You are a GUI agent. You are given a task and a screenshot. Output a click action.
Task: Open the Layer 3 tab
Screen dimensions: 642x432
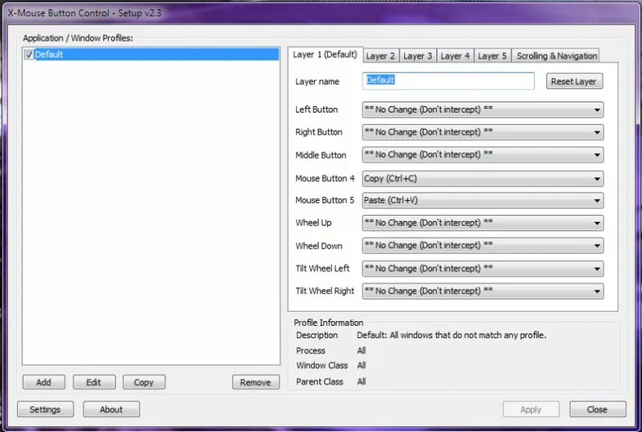(x=417, y=56)
